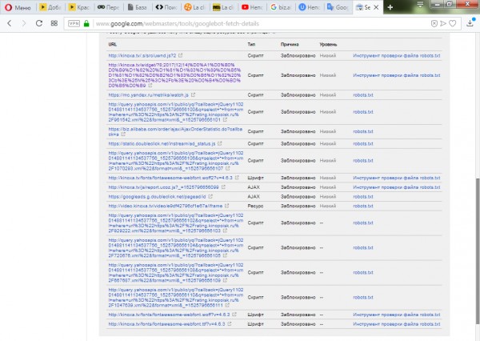Switch to the Пере tab
Viewport: 480px width, 341px height.
(109, 7)
